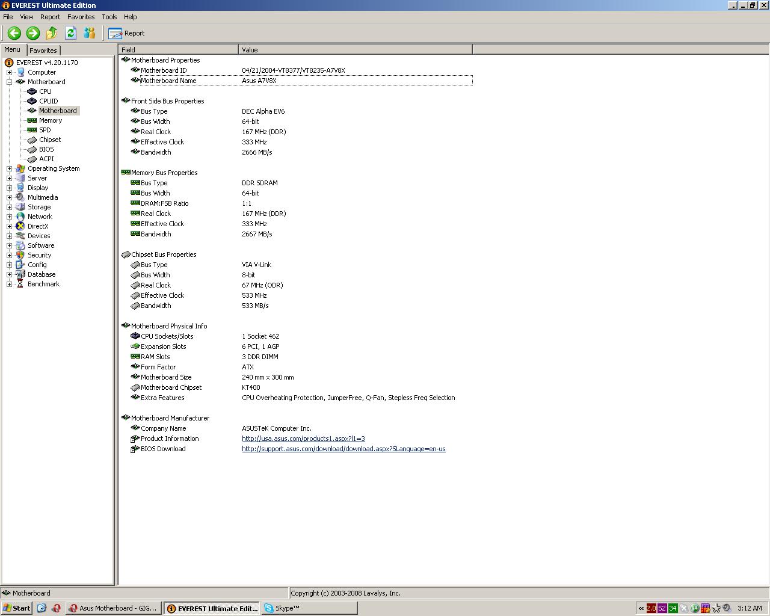Expand the Server tree node

(9, 178)
